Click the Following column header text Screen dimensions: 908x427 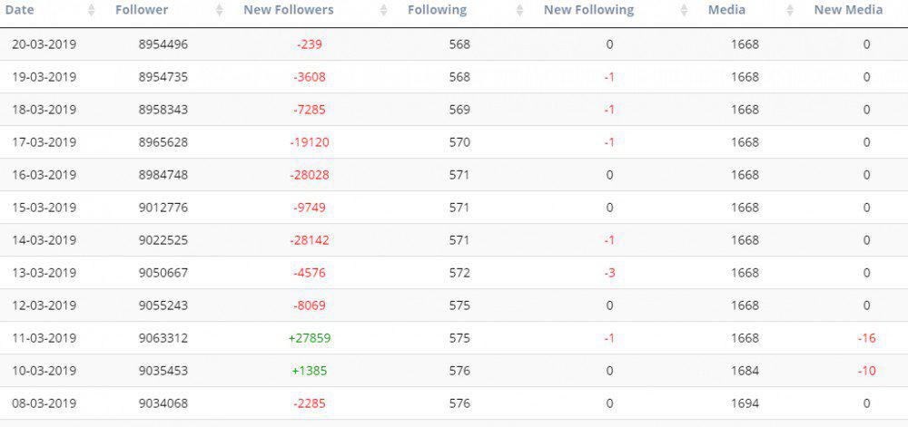tap(437, 10)
